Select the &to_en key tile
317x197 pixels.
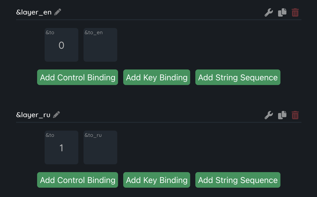[100, 45]
